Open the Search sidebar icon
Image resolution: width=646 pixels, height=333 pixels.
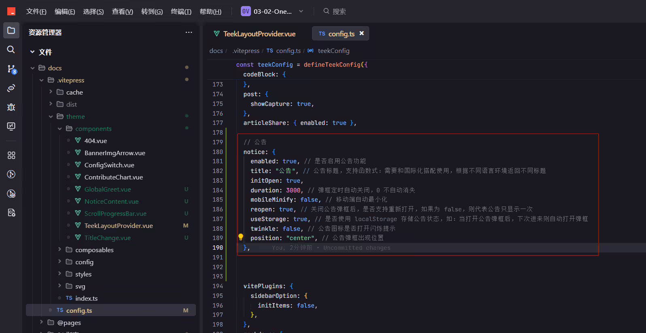click(11, 49)
